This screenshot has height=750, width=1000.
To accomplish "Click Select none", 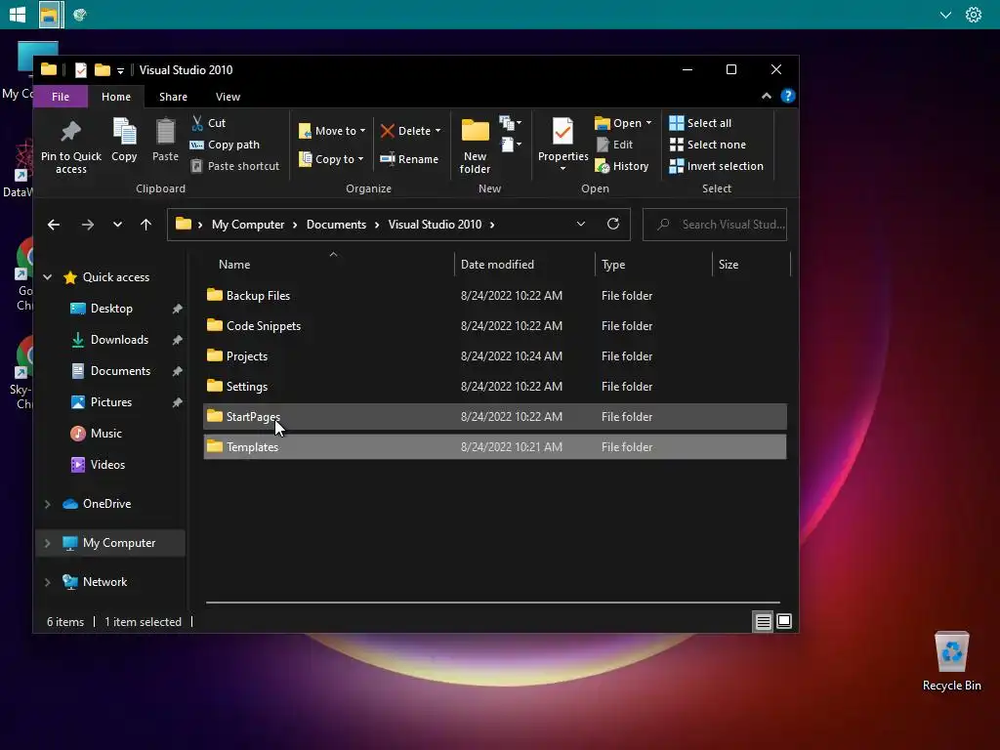I will [707, 145].
